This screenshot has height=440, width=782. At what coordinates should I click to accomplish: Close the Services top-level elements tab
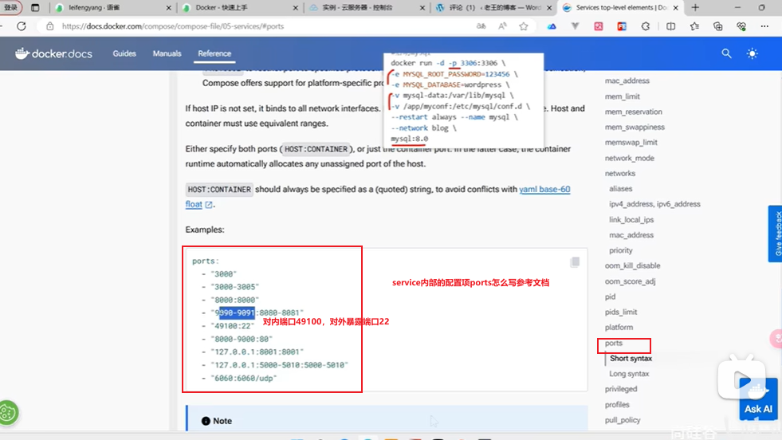pyautogui.click(x=676, y=7)
